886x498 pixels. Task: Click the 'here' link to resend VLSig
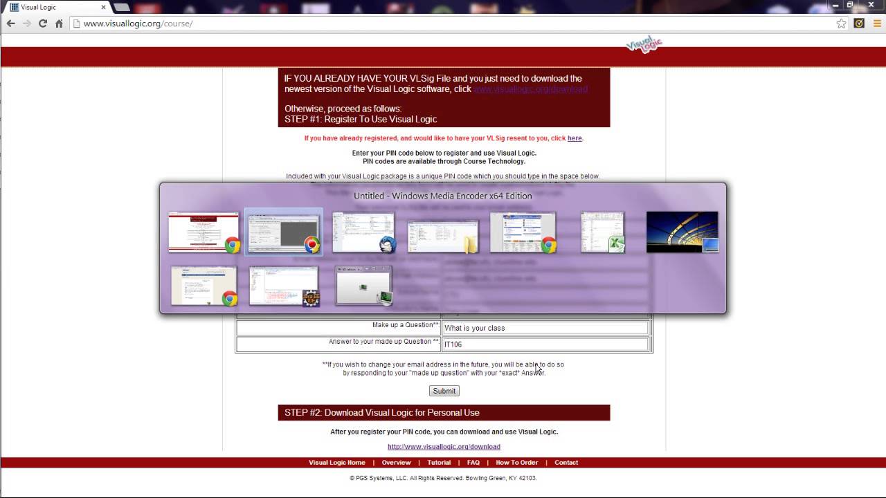[x=575, y=138]
